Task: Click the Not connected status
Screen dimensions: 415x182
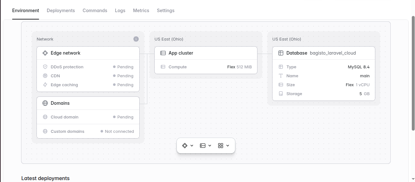Action: [117, 131]
